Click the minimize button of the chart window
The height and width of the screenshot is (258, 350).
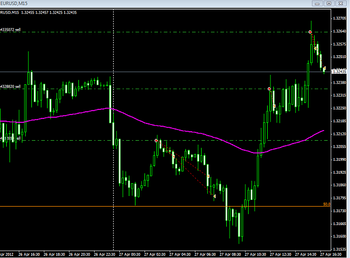pos(317,3)
